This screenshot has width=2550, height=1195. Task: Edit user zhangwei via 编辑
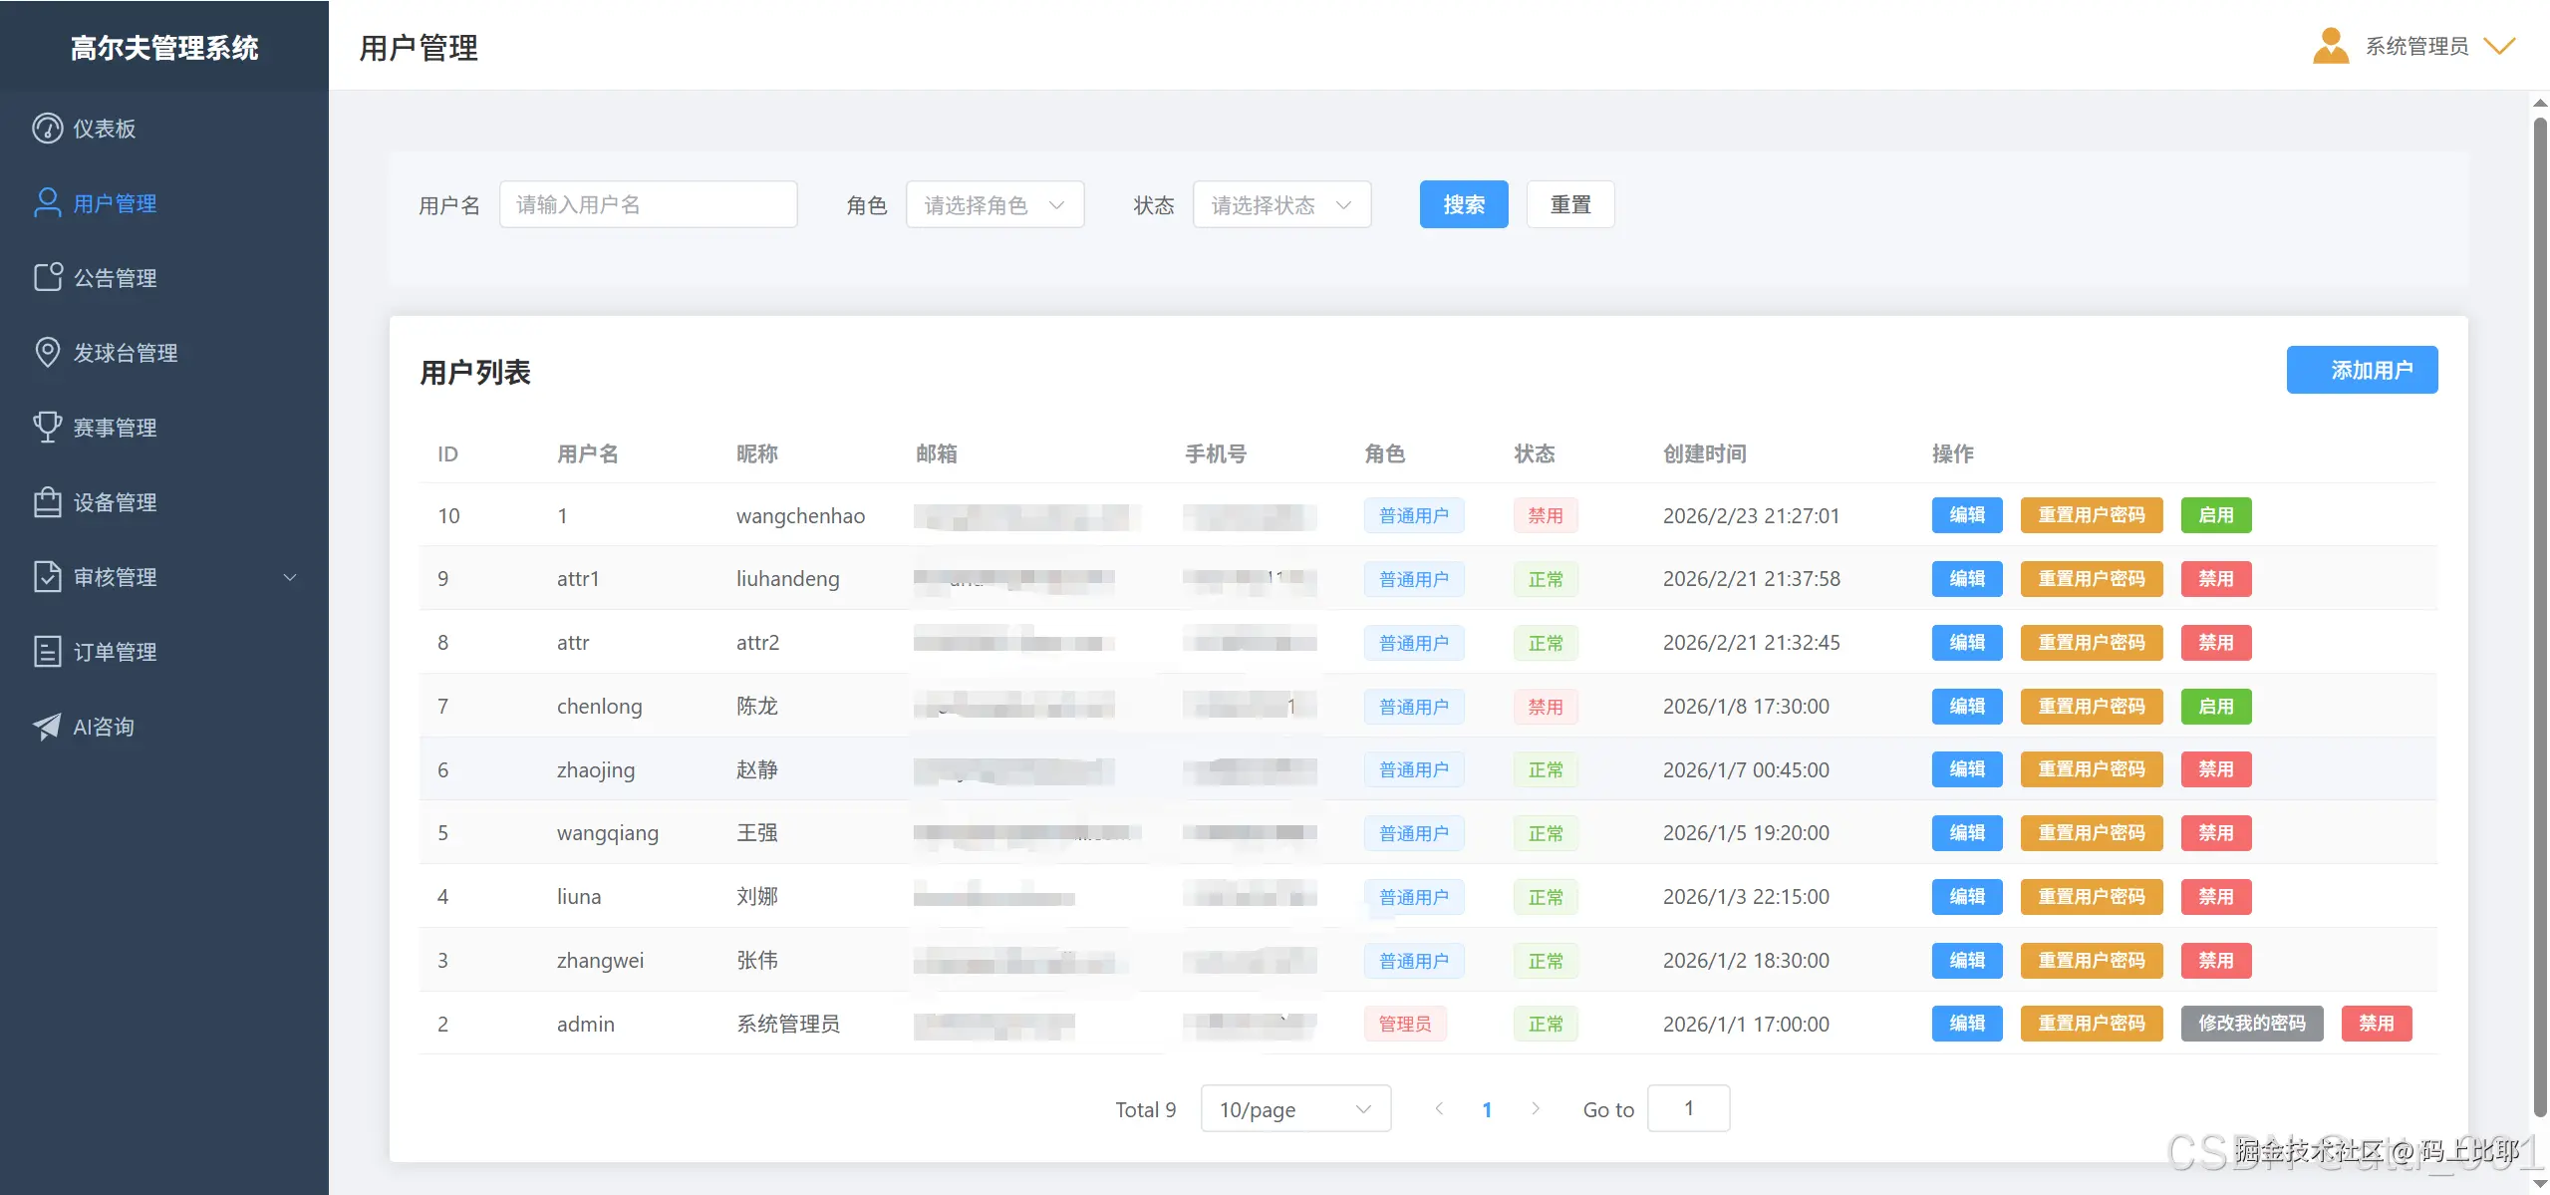pyautogui.click(x=1967, y=961)
